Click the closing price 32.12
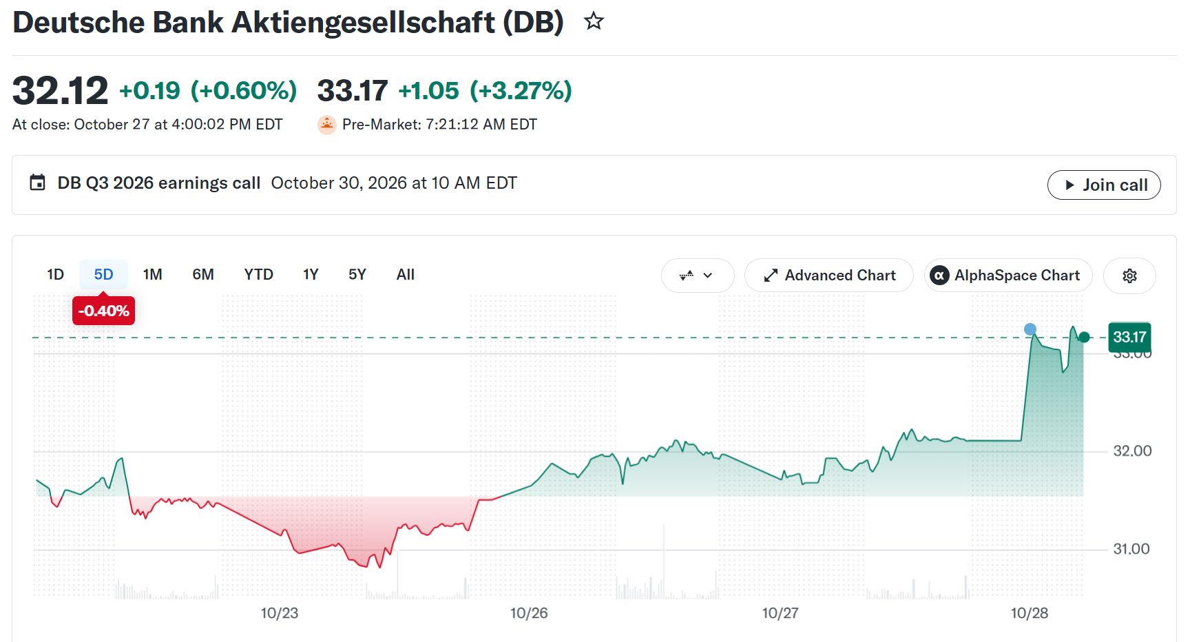 point(61,90)
